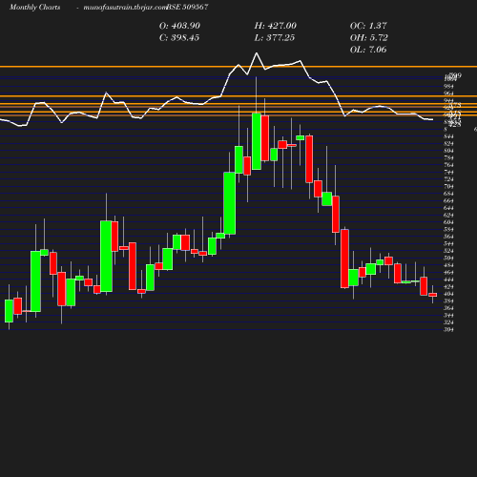
Task: Click the 364 price axis label
Action: (448, 308)
